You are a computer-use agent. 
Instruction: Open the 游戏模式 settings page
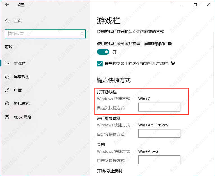[x=22, y=104]
